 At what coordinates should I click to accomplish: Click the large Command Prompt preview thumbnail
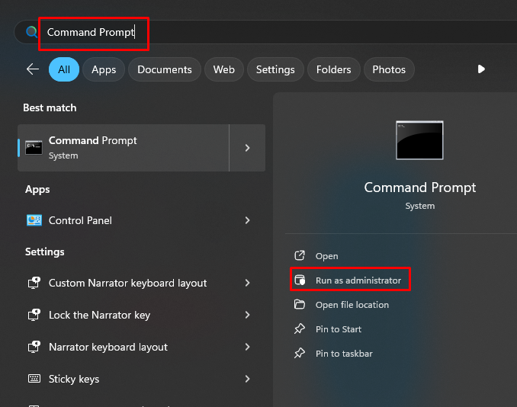tap(419, 140)
